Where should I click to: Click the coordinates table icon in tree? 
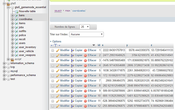tap(16, 19)
